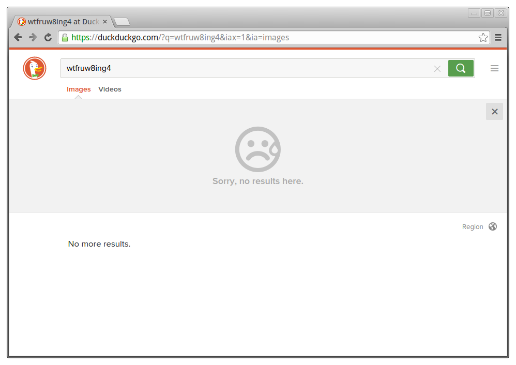Click the browser back arrow

point(18,38)
